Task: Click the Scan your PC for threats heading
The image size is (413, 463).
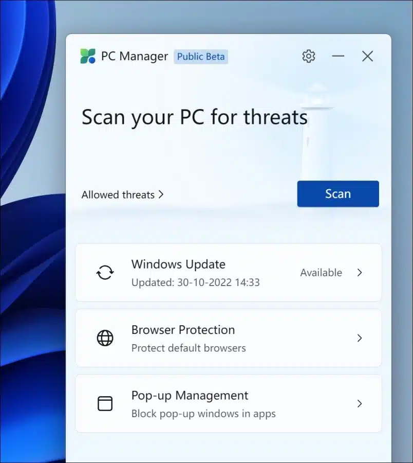Action: (x=195, y=117)
